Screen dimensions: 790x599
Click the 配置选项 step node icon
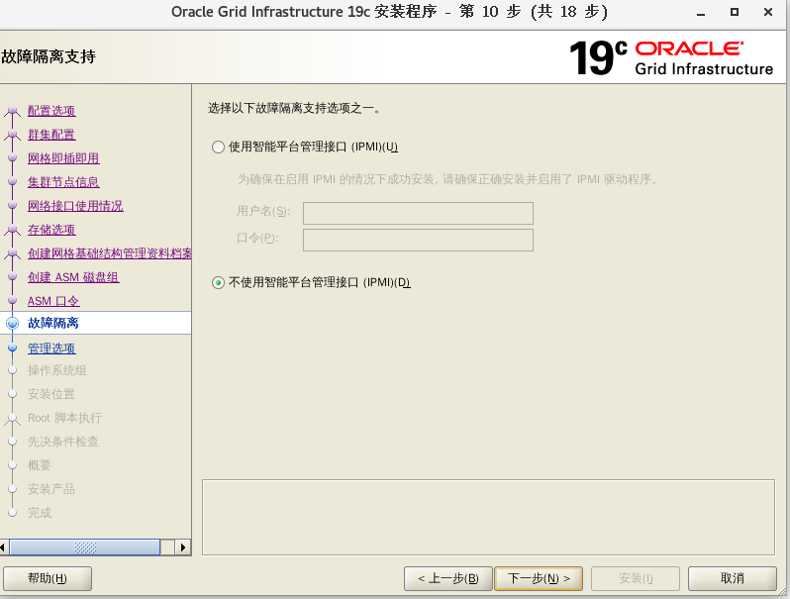[x=13, y=111]
